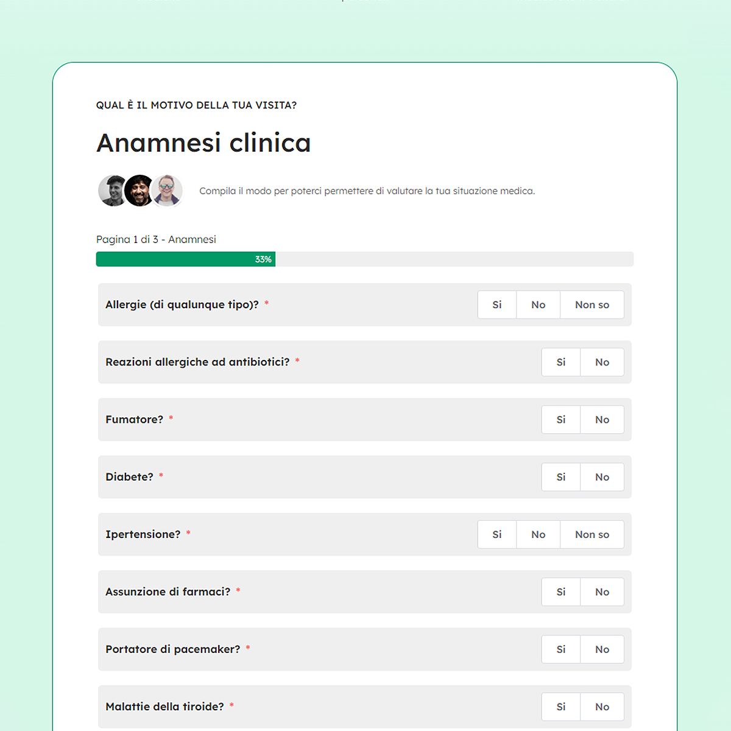Click the bearded man avatar

pos(139,191)
